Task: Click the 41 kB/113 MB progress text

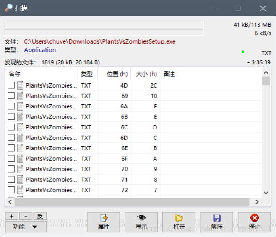Action: [253, 25]
